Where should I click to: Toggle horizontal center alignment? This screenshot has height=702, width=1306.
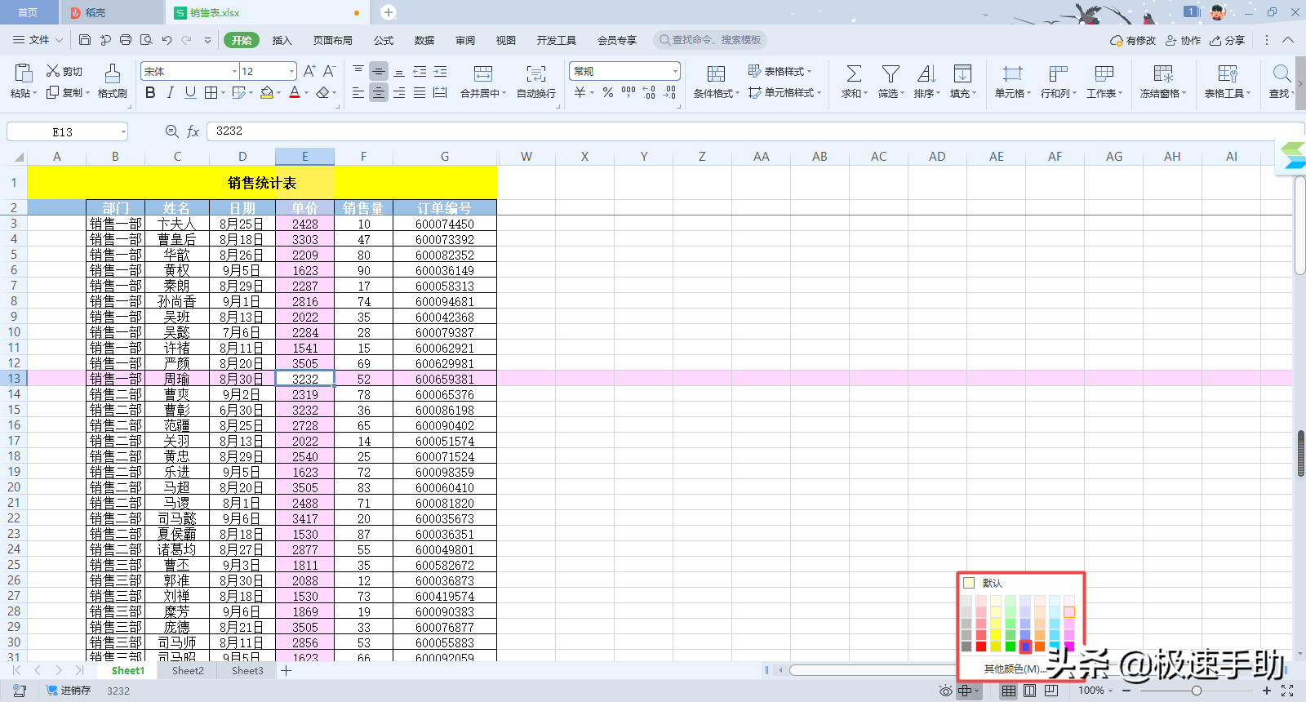click(x=379, y=93)
